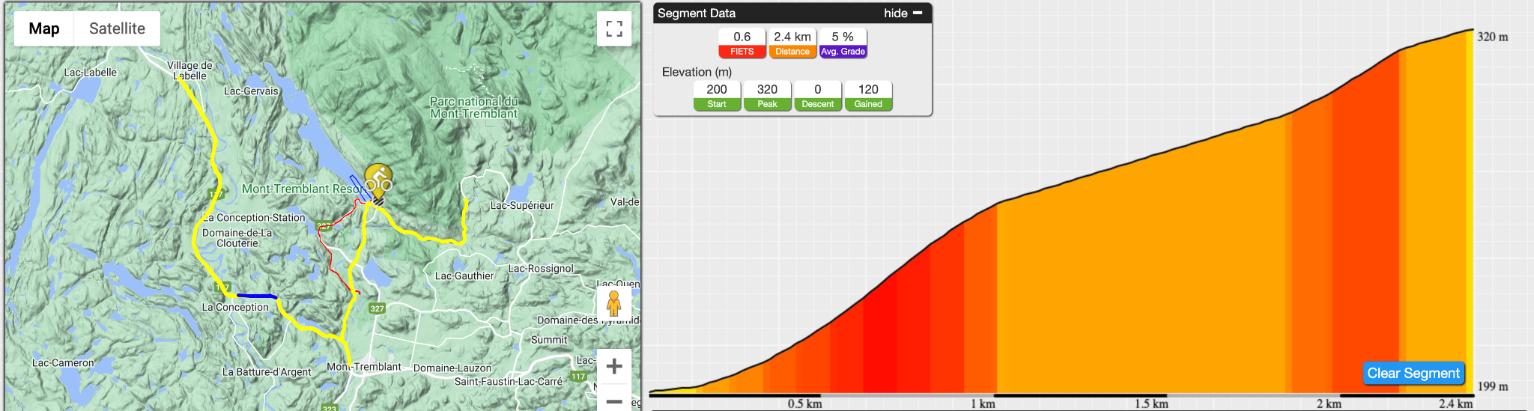This screenshot has width=1534, height=411.
Task: Clear the selected segment
Action: 1413,373
